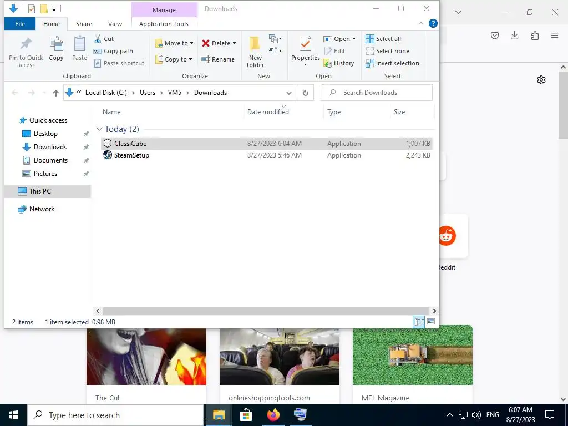Viewport: 568px width, 426px height.
Task: Click the Edit ribbon button
Action: click(x=334, y=51)
